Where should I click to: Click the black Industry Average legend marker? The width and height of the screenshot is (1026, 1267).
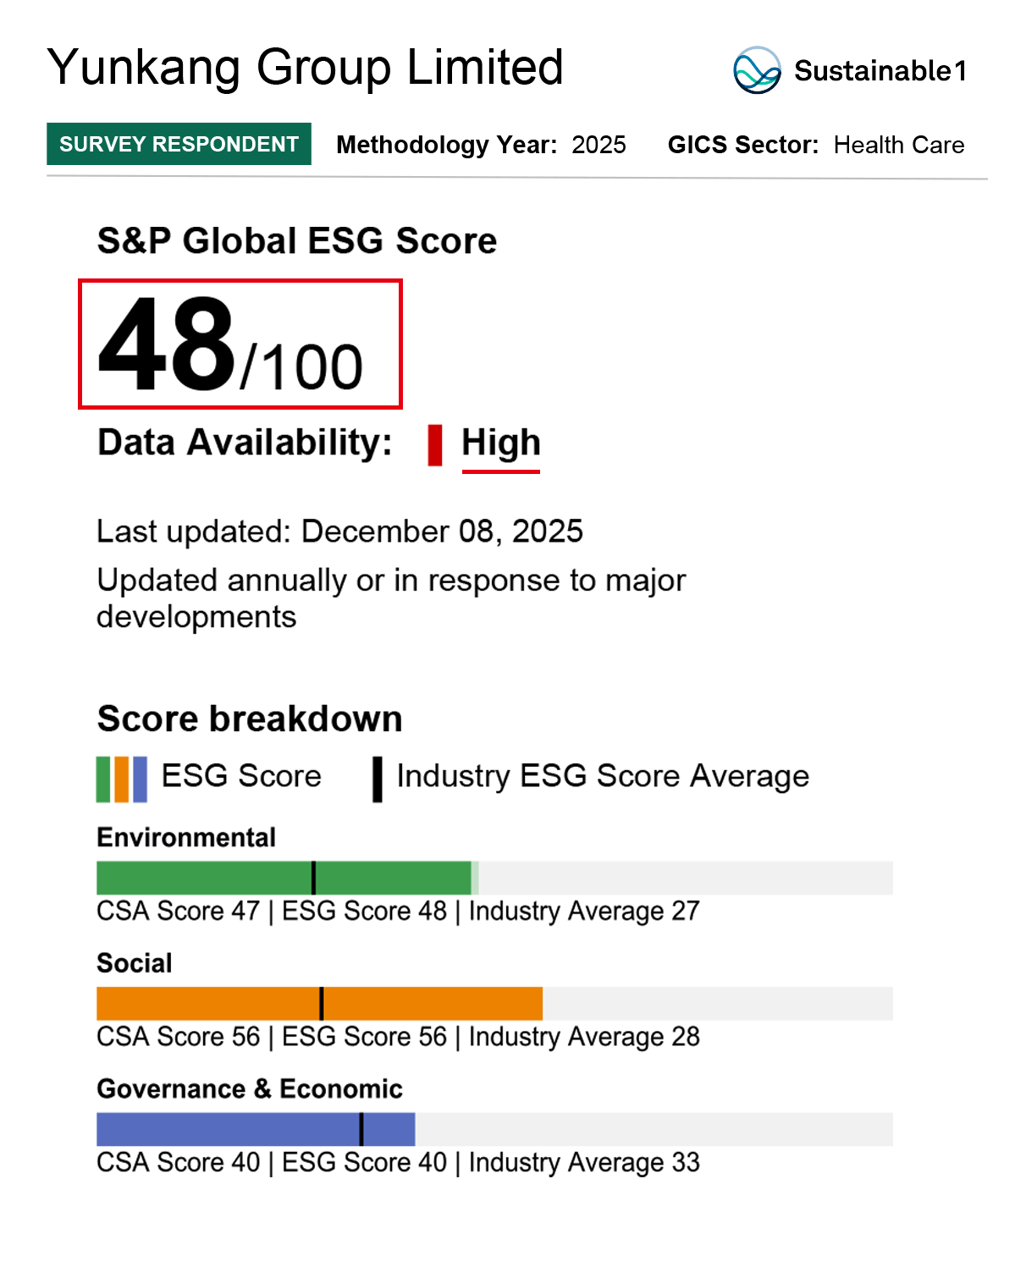tap(378, 779)
